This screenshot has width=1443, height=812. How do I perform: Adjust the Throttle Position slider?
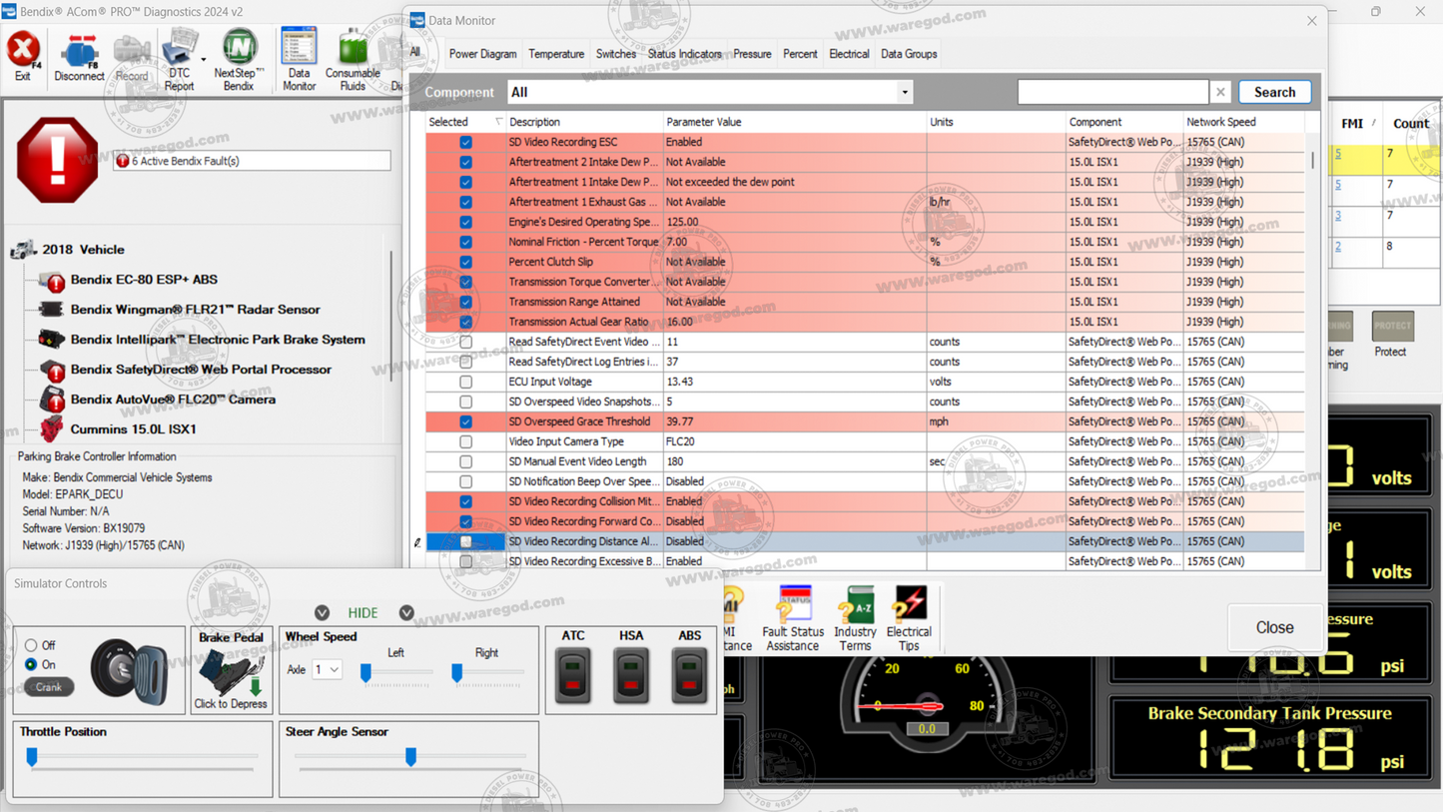point(32,757)
